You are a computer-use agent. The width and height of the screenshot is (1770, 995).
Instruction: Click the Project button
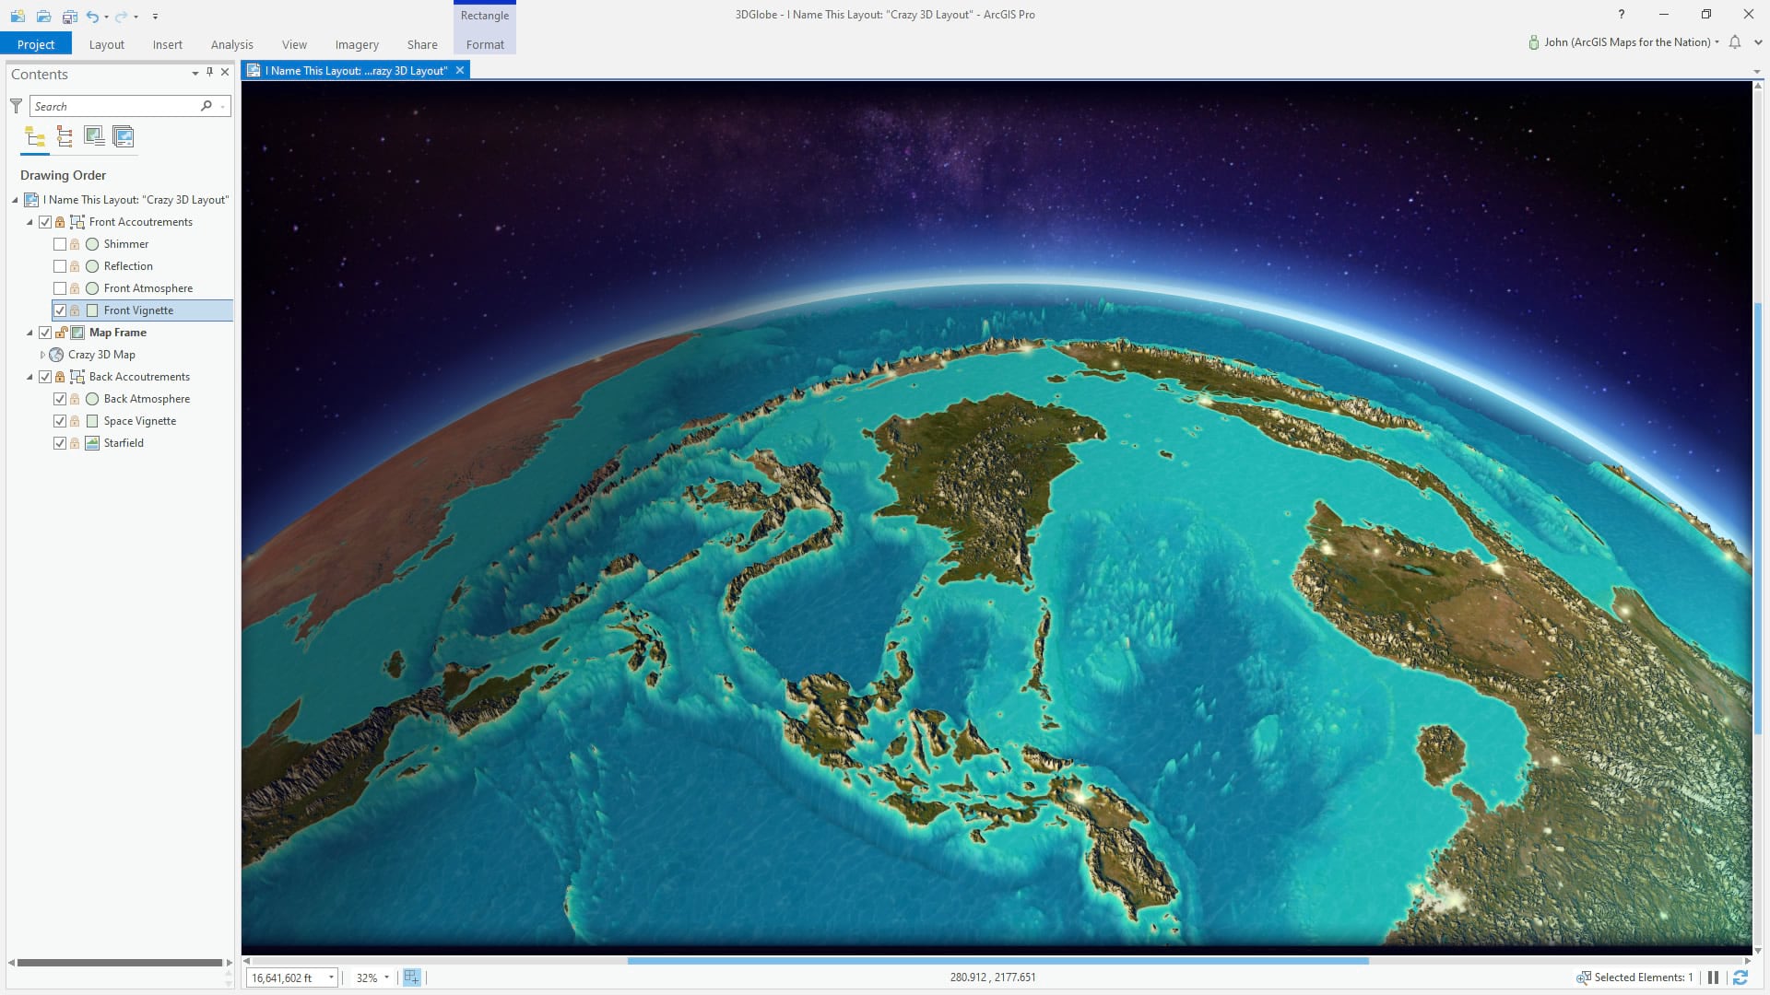click(x=36, y=44)
